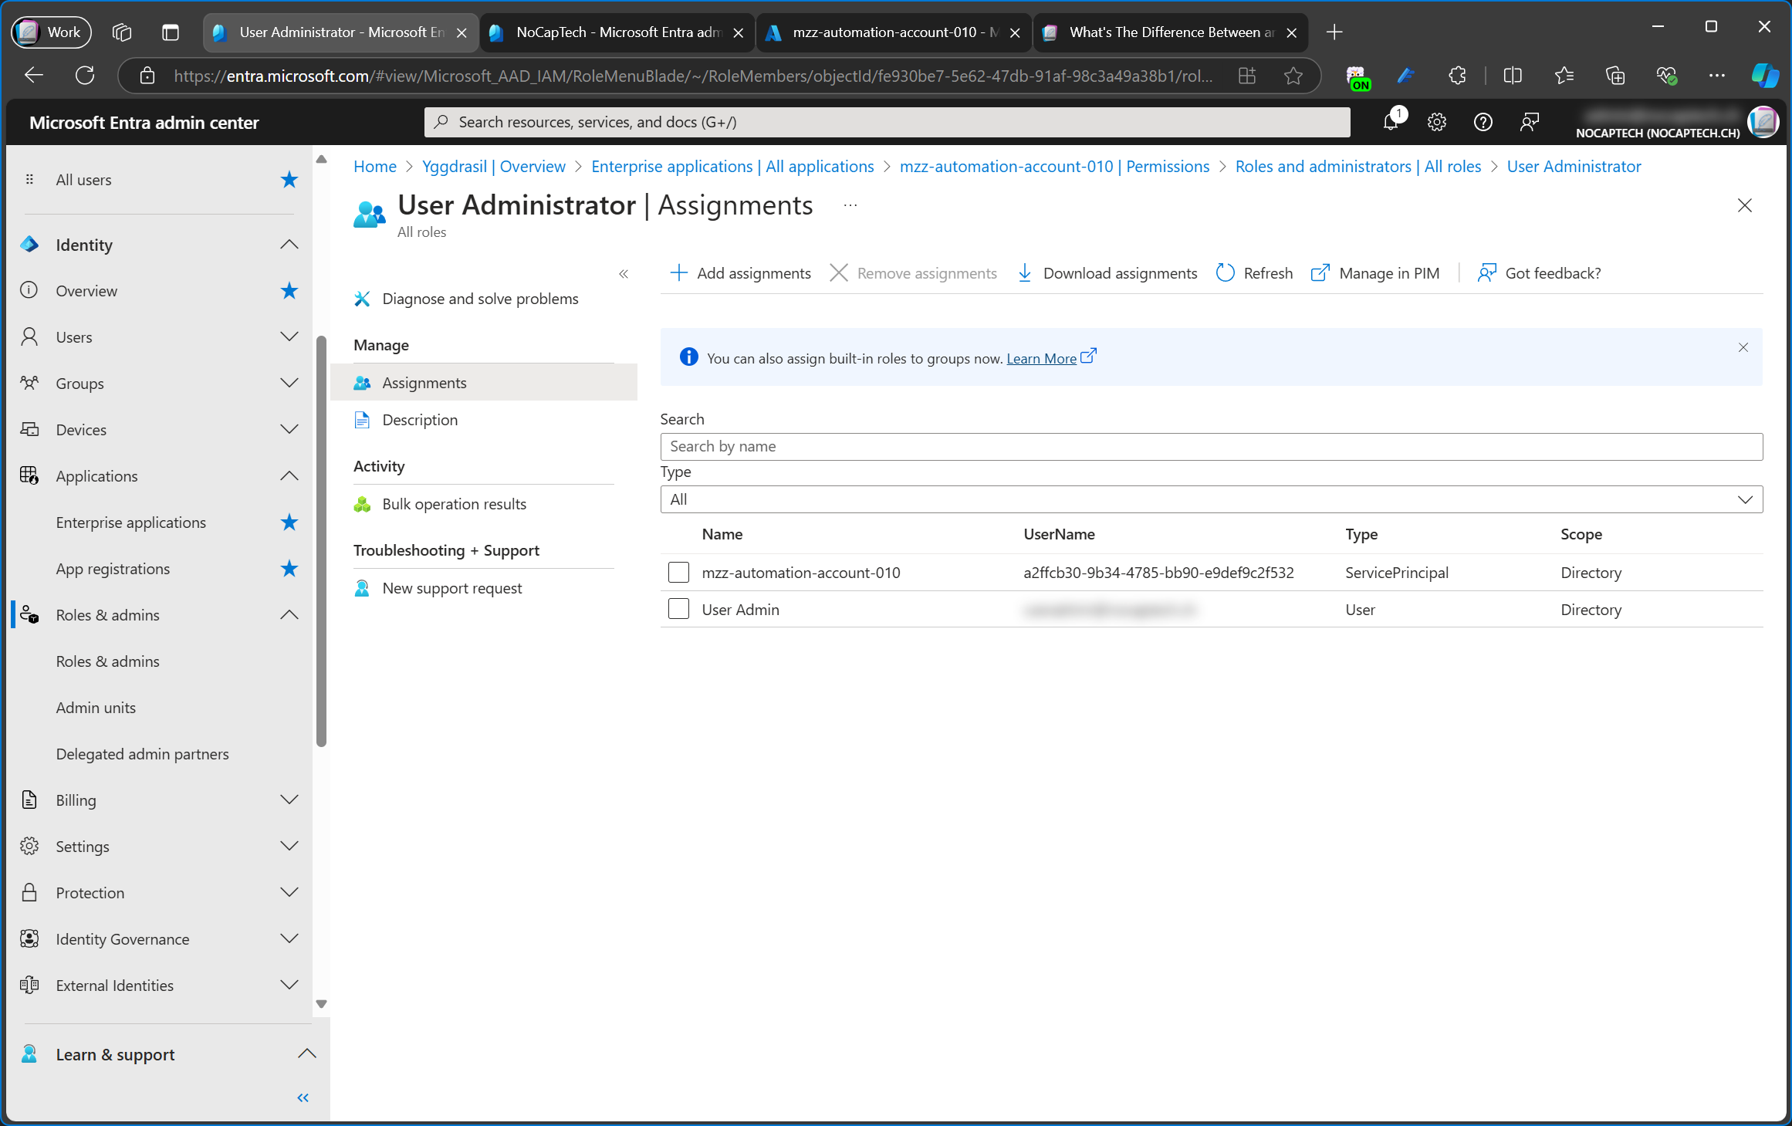Click Manage in PIM
This screenshot has width=1792, height=1126.
[1375, 273]
